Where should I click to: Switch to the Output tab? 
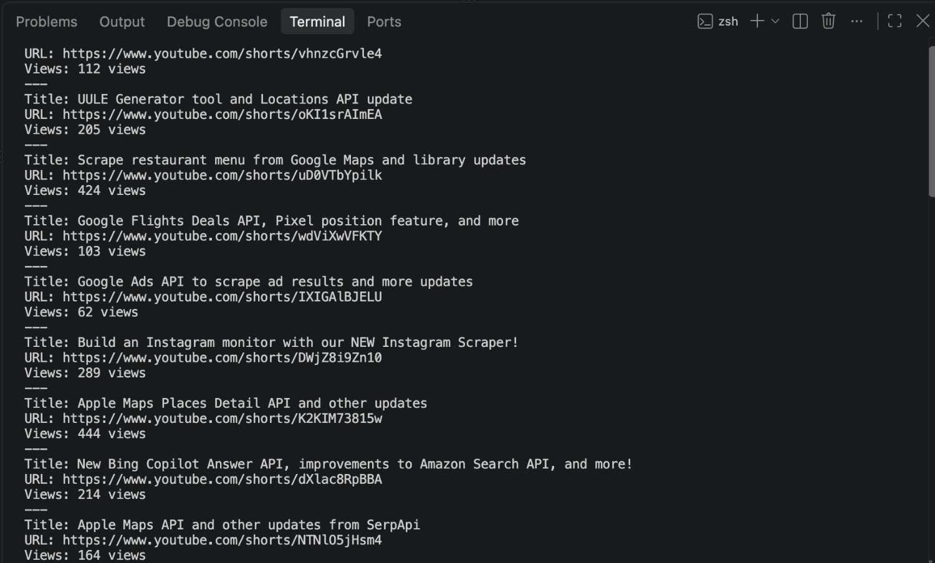click(122, 22)
